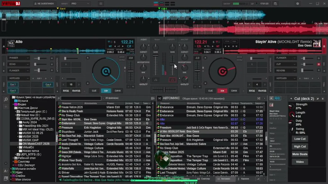This screenshot has height=184, width=328.
Task: Open the HOTCUES dropdown on deck A
Action: coord(19,78)
